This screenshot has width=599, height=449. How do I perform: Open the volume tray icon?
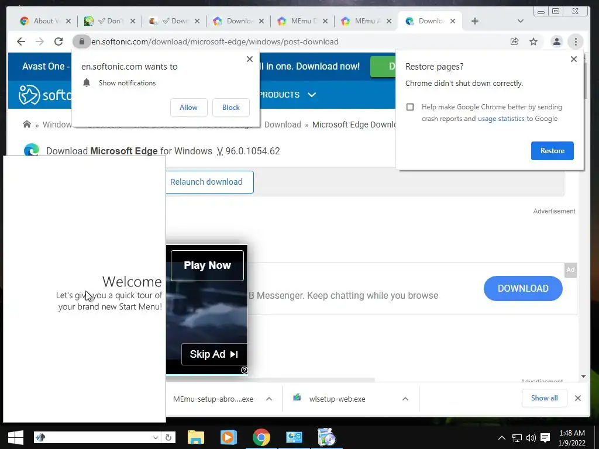click(x=531, y=438)
